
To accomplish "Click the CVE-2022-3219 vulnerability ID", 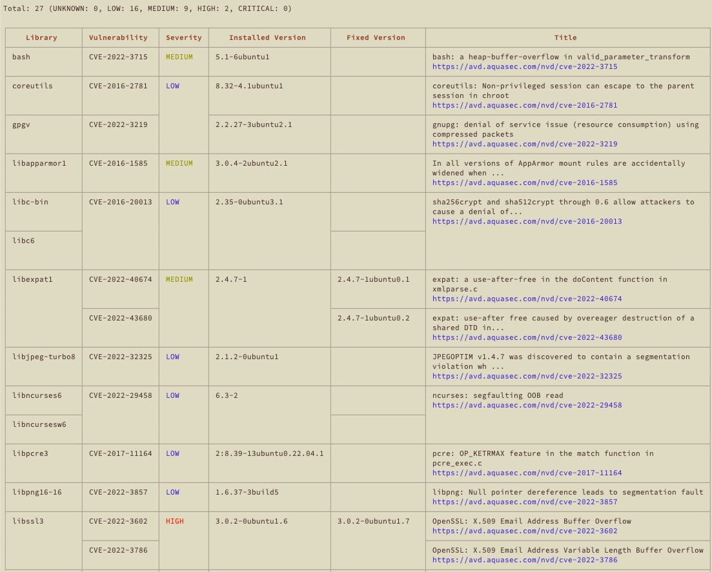I will click(x=118, y=124).
